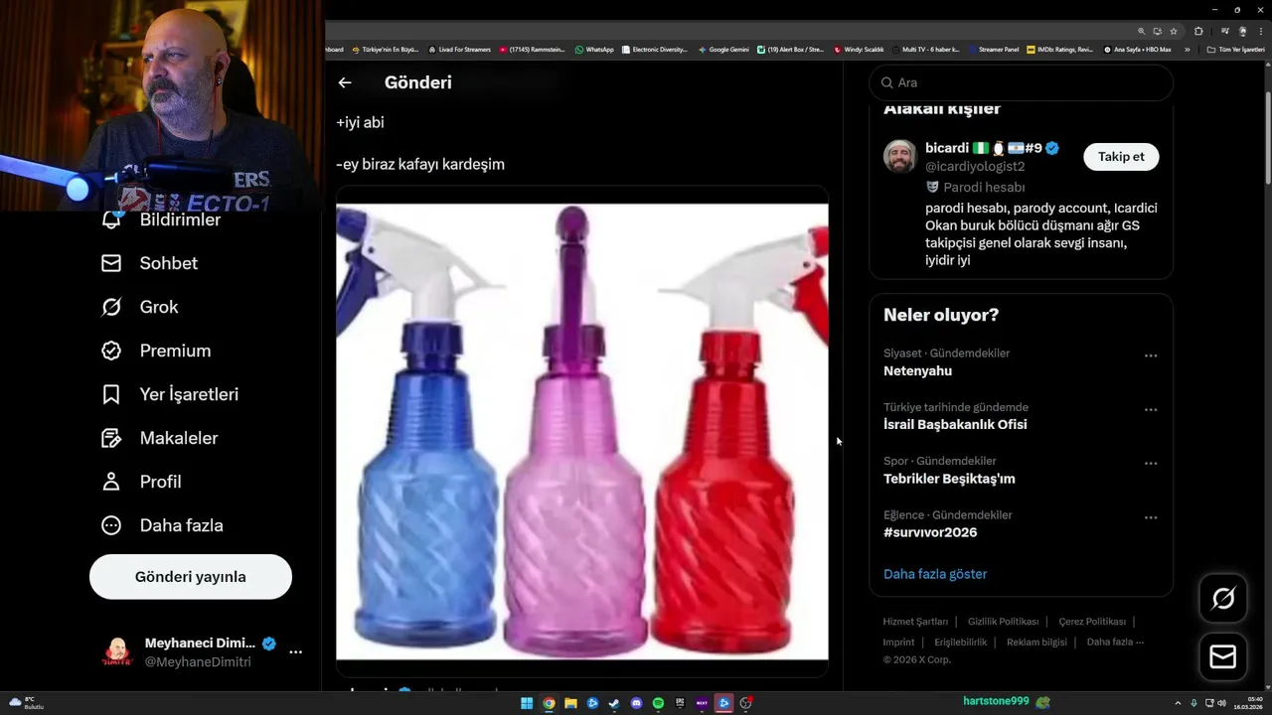Open Ana Sayfa HBO Max bookmark
1272x715 pixels.
[x=1138, y=50]
